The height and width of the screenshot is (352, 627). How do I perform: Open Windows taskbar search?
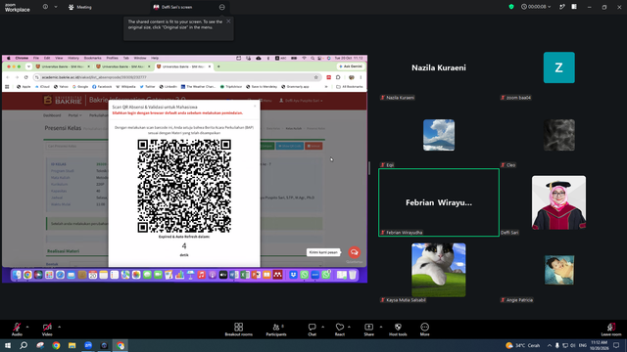pyautogui.click(x=24, y=345)
